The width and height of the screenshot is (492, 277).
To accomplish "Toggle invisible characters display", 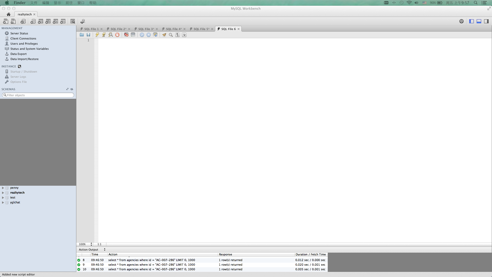I will [x=178, y=35].
